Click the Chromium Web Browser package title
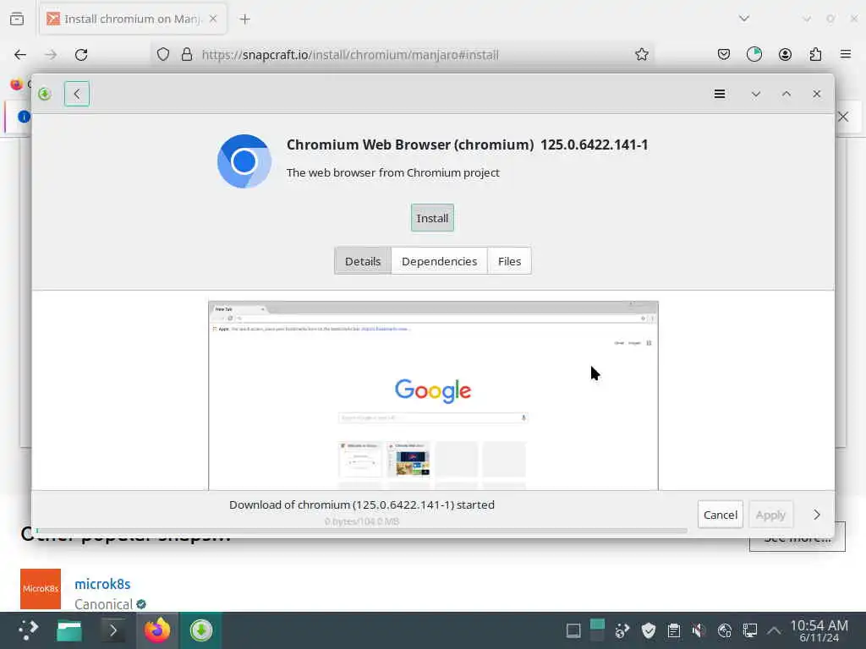This screenshot has width=866, height=649. click(467, 145)
